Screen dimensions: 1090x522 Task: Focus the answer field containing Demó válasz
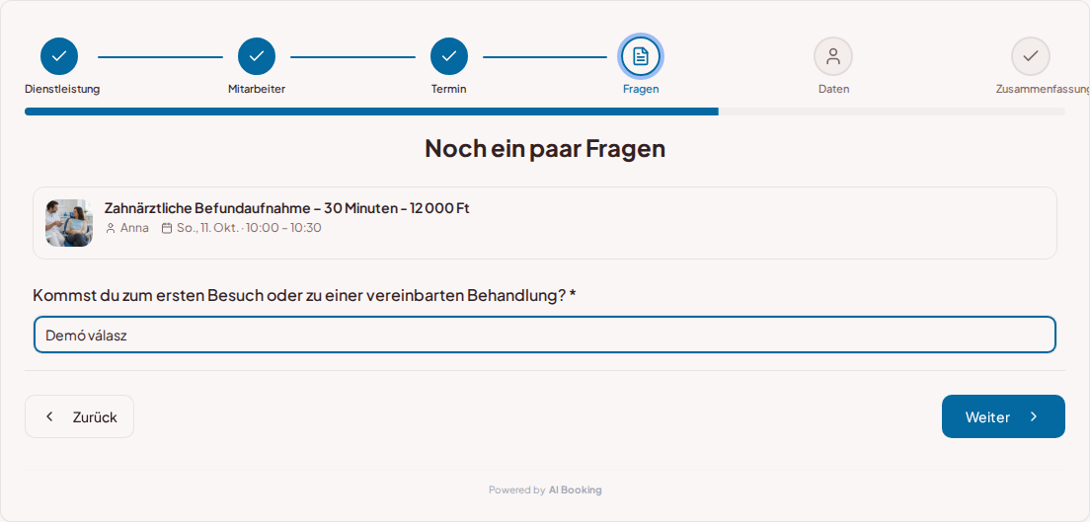545,336
